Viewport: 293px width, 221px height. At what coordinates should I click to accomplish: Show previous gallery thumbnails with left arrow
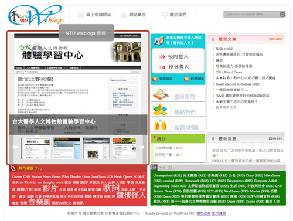coord(15,147)
